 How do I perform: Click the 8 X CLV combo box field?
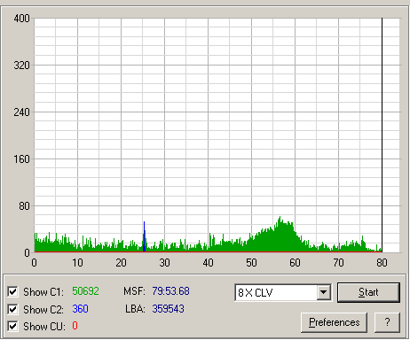[x=283, y=292]
